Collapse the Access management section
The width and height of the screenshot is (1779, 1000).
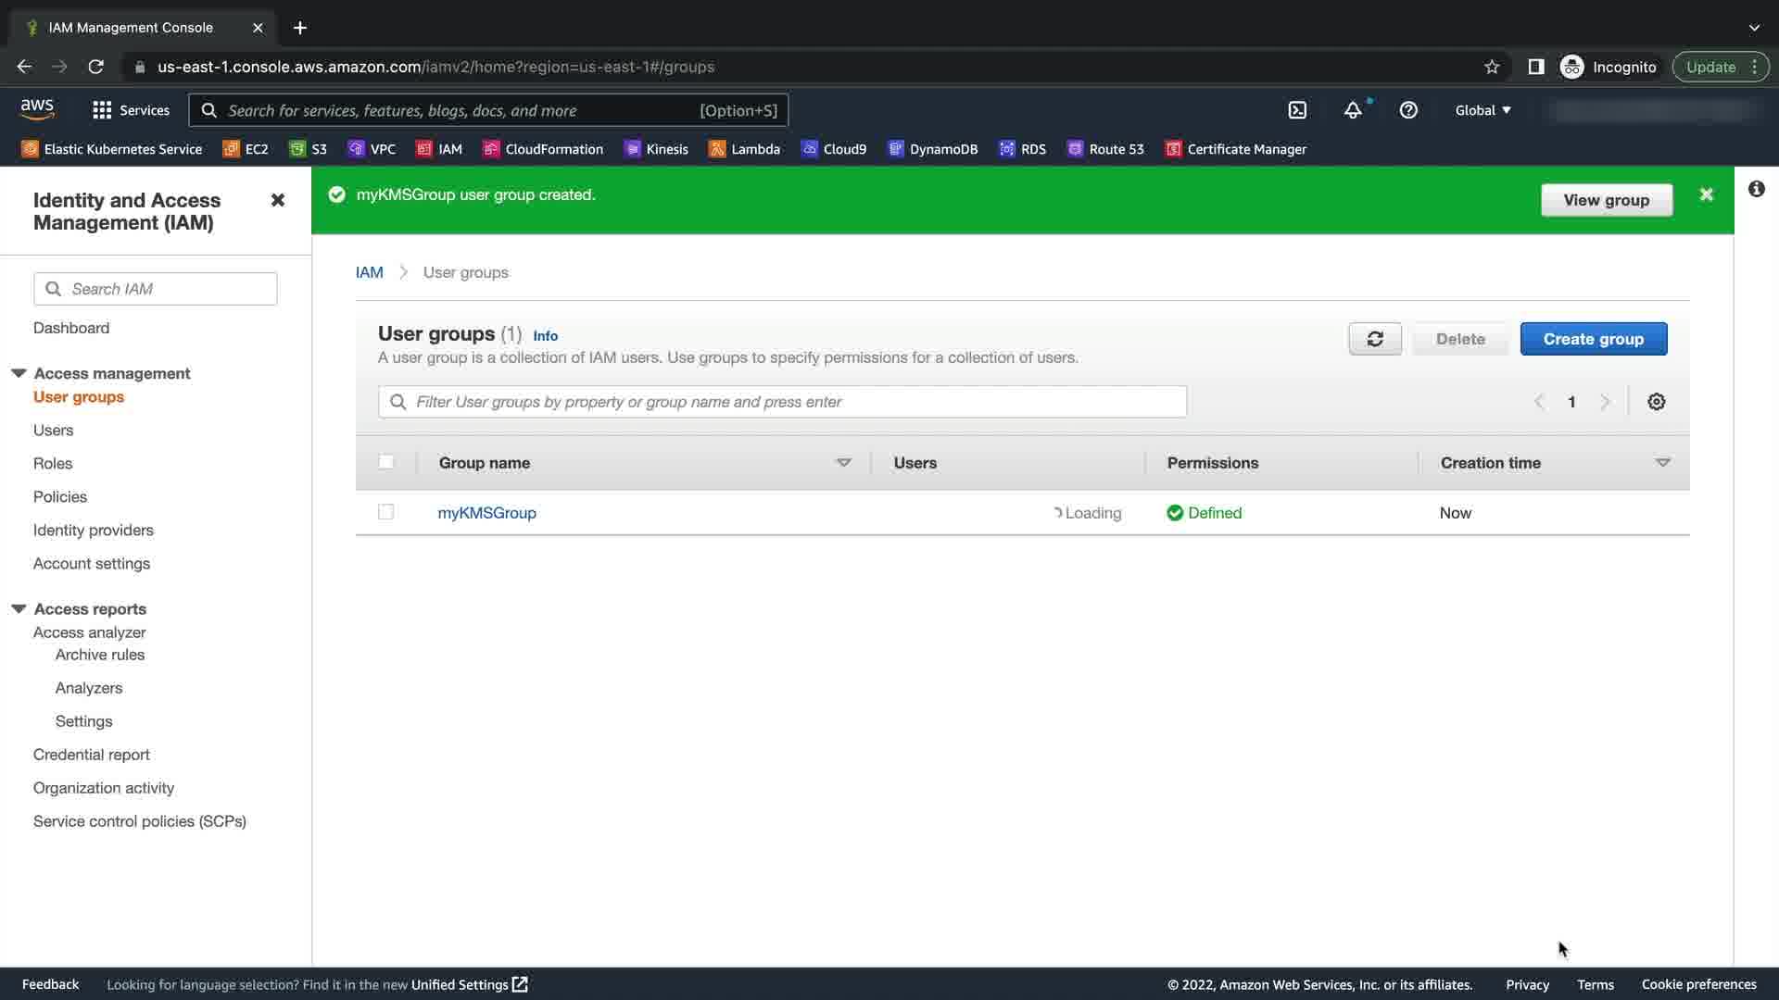(x=19, y=373)
